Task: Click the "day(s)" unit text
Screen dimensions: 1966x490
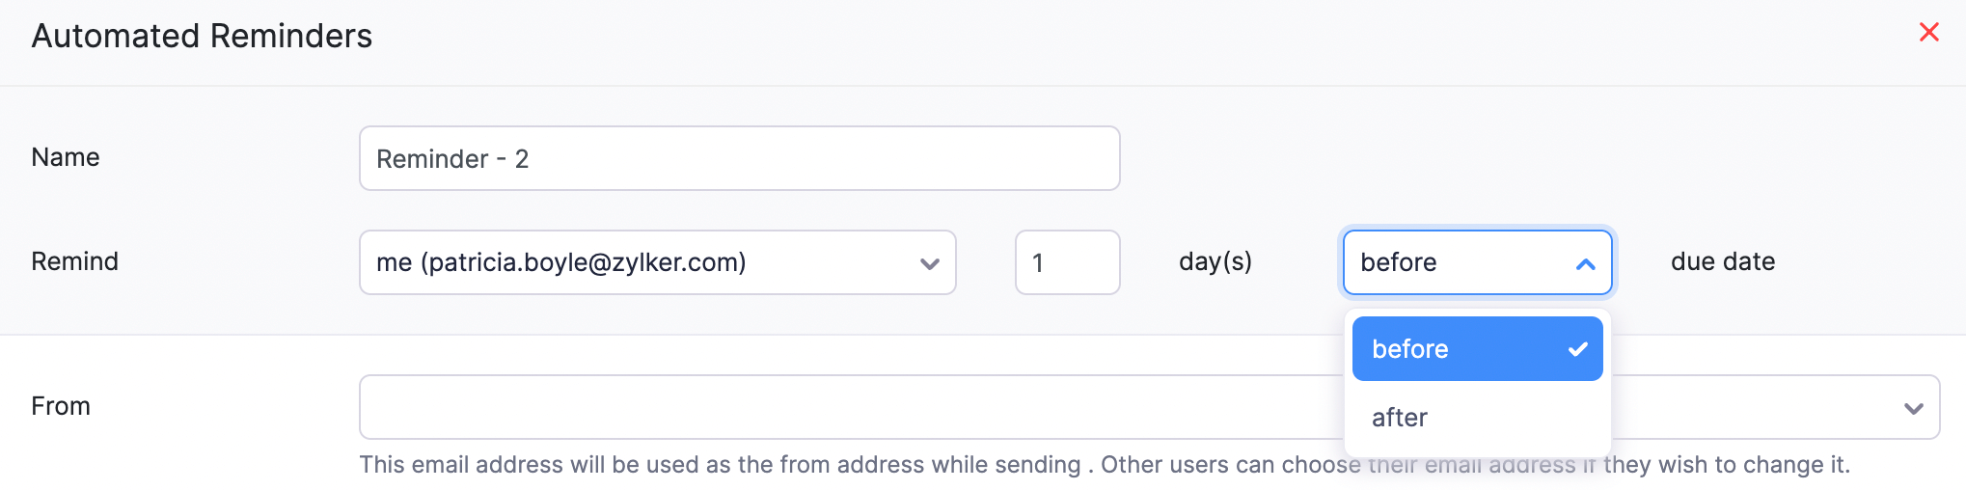Action: (1215, 261)
